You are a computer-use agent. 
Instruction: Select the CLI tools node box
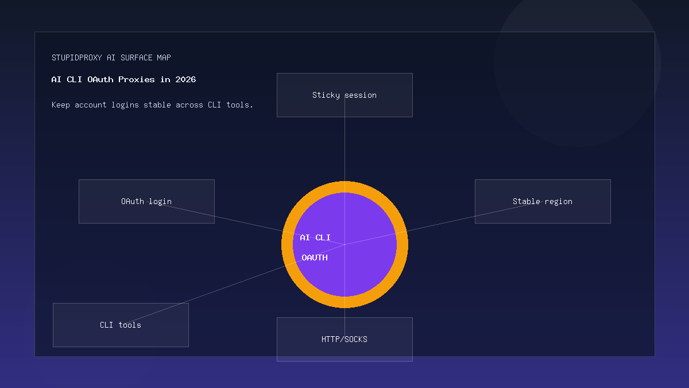(121, 325)
